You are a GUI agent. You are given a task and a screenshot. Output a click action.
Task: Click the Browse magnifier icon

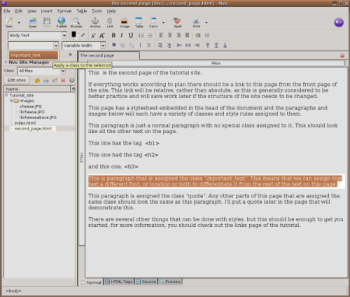(76, 22)
